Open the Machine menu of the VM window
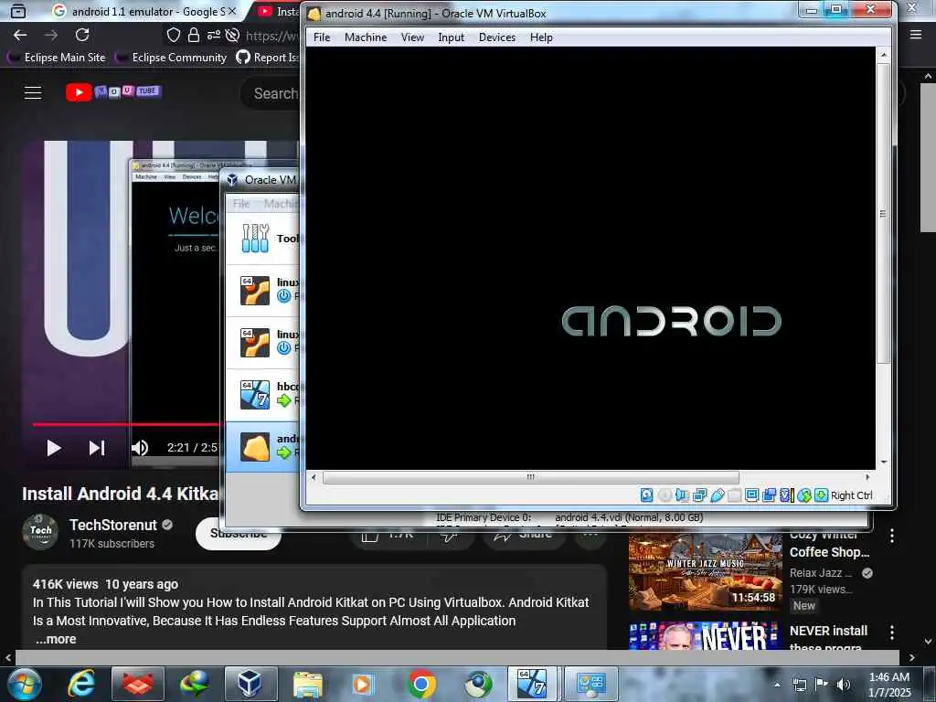Screen dimensions: 936x702 [x=366, y=37]
